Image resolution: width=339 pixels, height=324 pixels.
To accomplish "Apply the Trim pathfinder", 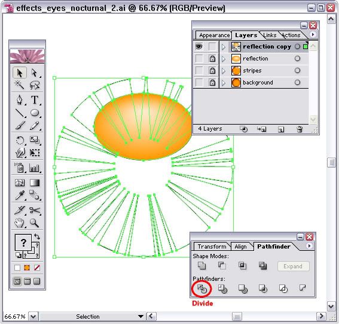I will click(222, 289).
